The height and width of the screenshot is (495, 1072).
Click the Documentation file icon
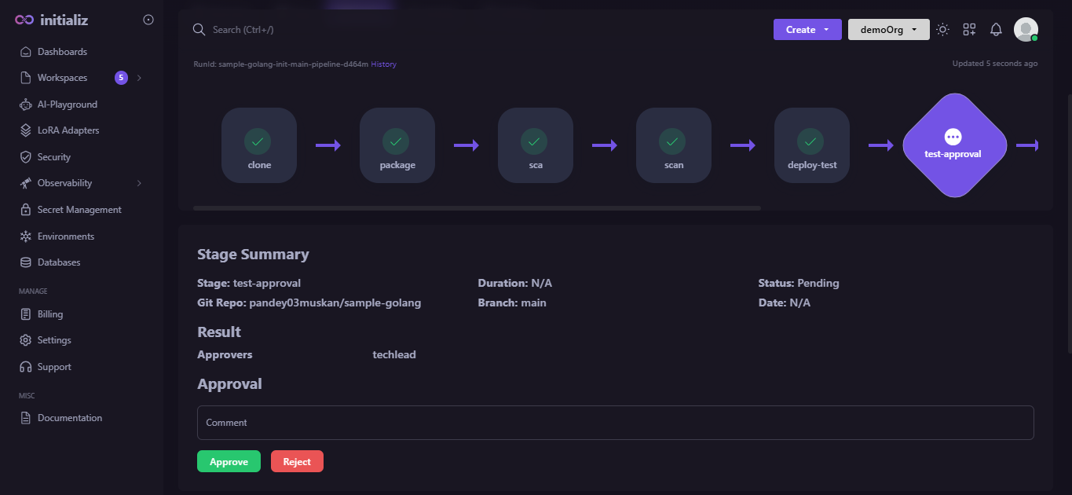[25, 418]
